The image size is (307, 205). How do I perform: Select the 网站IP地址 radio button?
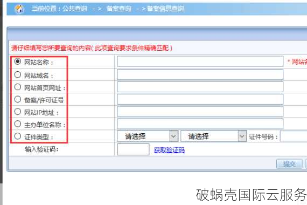[x=18, y=112]
